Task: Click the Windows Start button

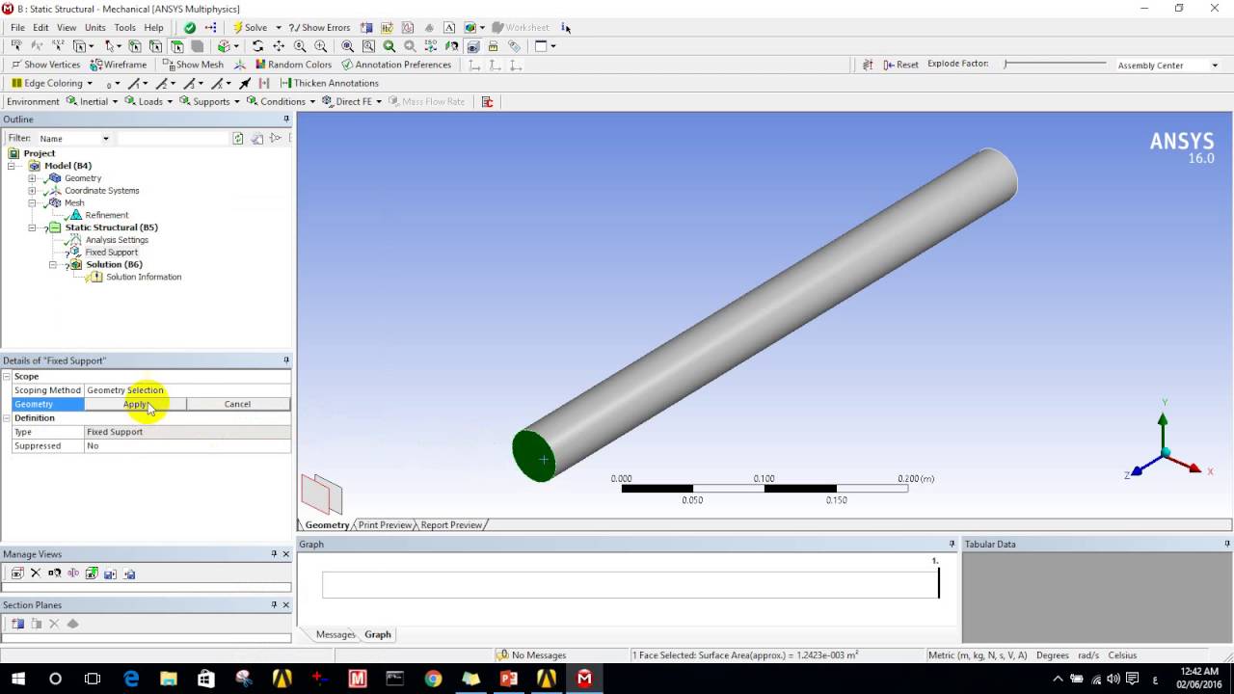Action: coord(17,679)
